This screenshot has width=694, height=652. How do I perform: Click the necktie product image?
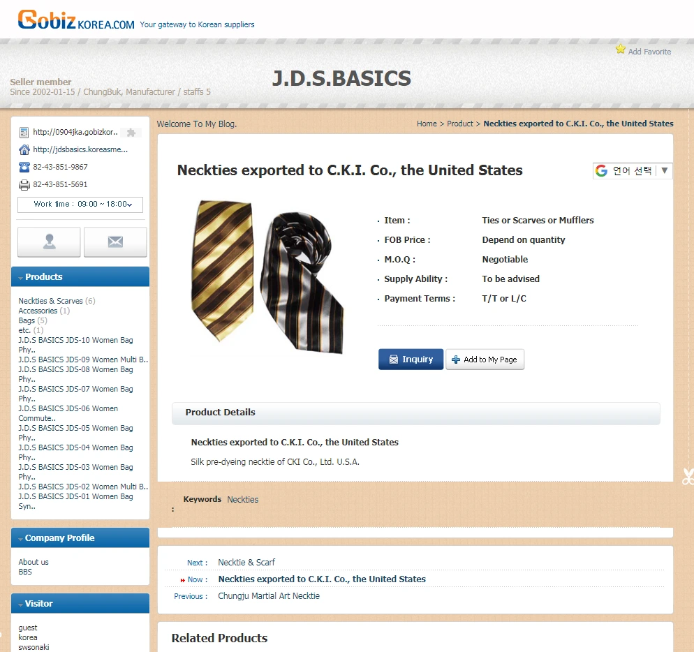click(x=267, y=276)
